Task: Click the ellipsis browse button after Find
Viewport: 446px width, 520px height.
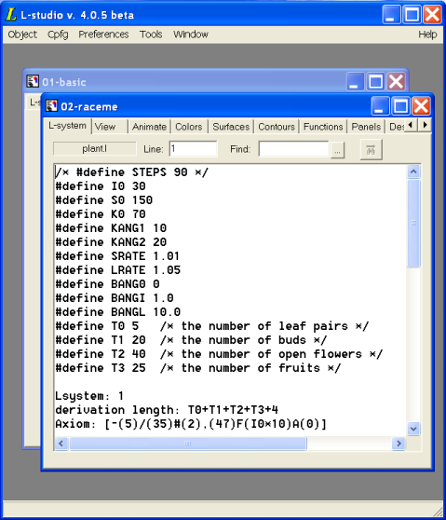Action: pos(337,150)
